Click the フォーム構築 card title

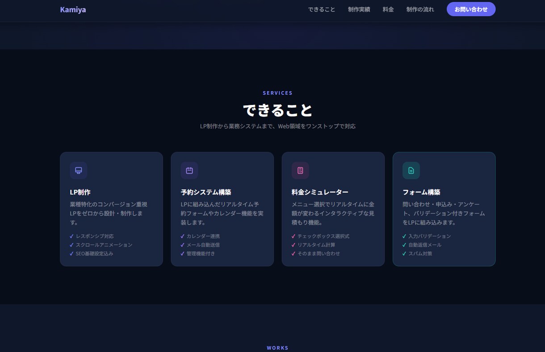pos(421,192)
